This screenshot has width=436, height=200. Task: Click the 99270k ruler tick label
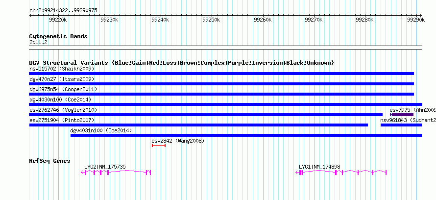(x=314, y=20)
